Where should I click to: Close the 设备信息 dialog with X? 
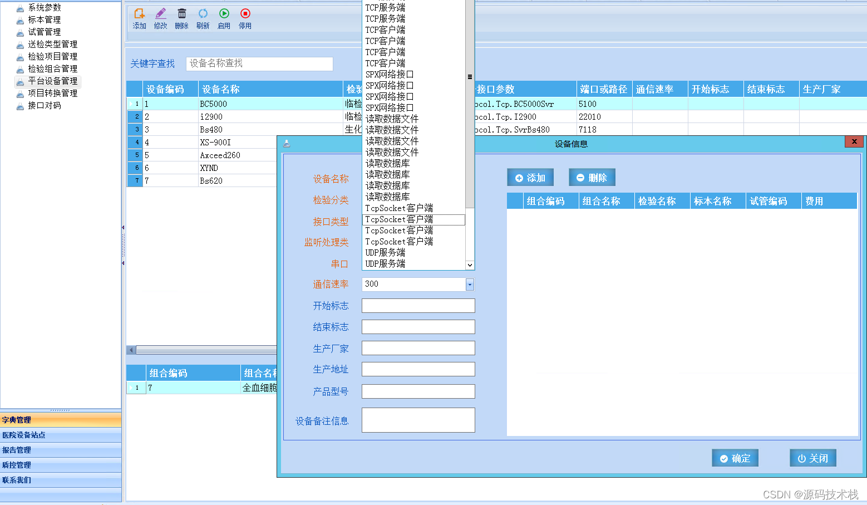point(854,141)
